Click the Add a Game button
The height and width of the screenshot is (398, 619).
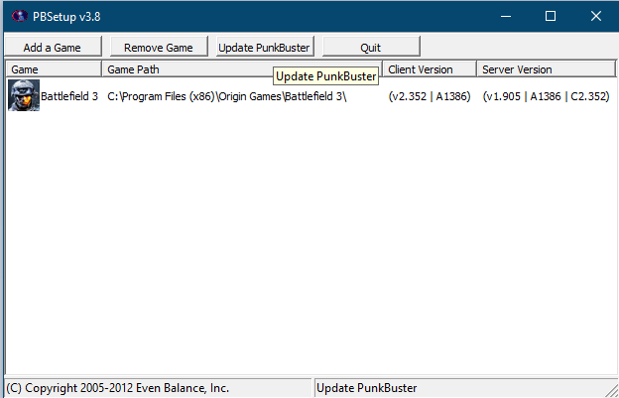coord(53,47)
